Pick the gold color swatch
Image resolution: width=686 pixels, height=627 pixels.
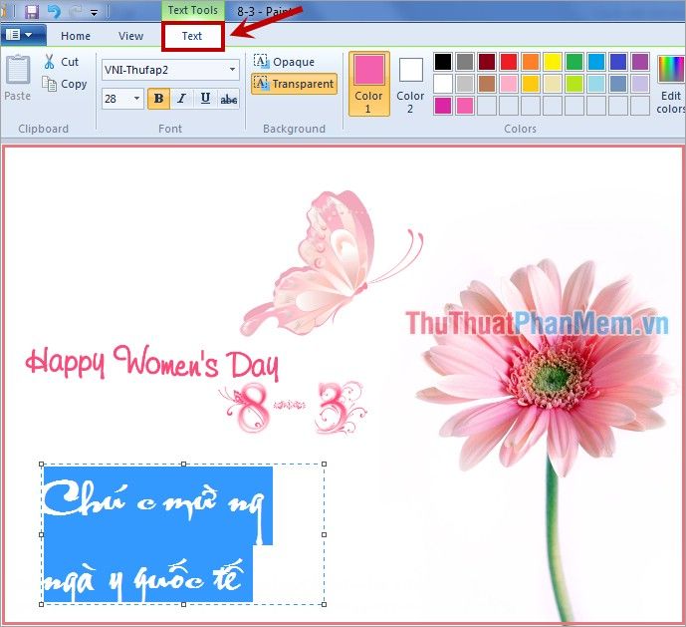(x=531, y=84)
